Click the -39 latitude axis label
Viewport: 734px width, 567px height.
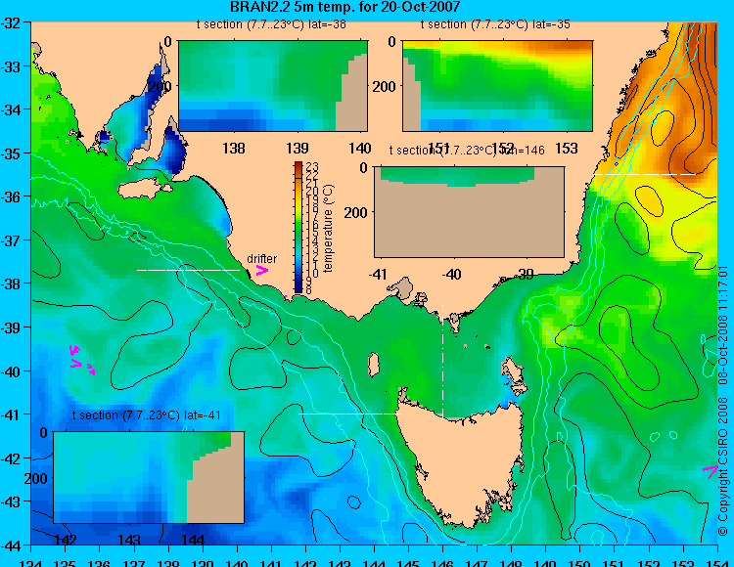tap(11, 327)
